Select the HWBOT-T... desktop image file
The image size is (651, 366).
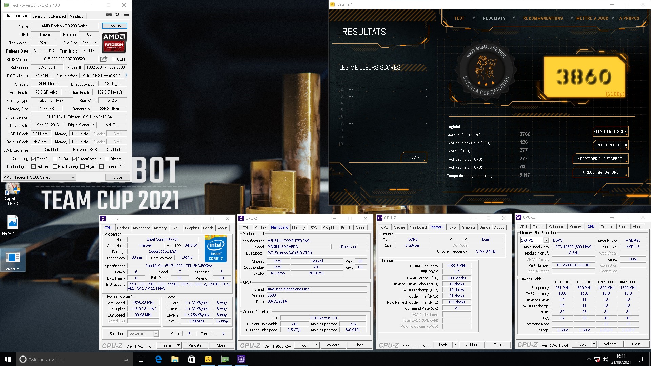13,225
